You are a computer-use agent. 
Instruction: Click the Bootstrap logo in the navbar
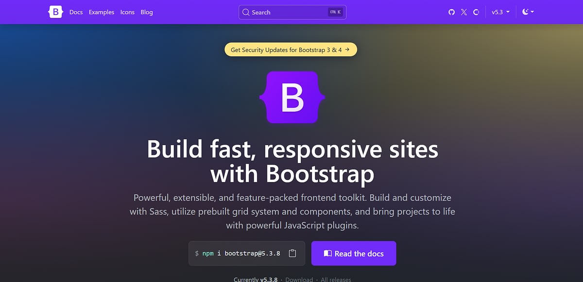55,12
